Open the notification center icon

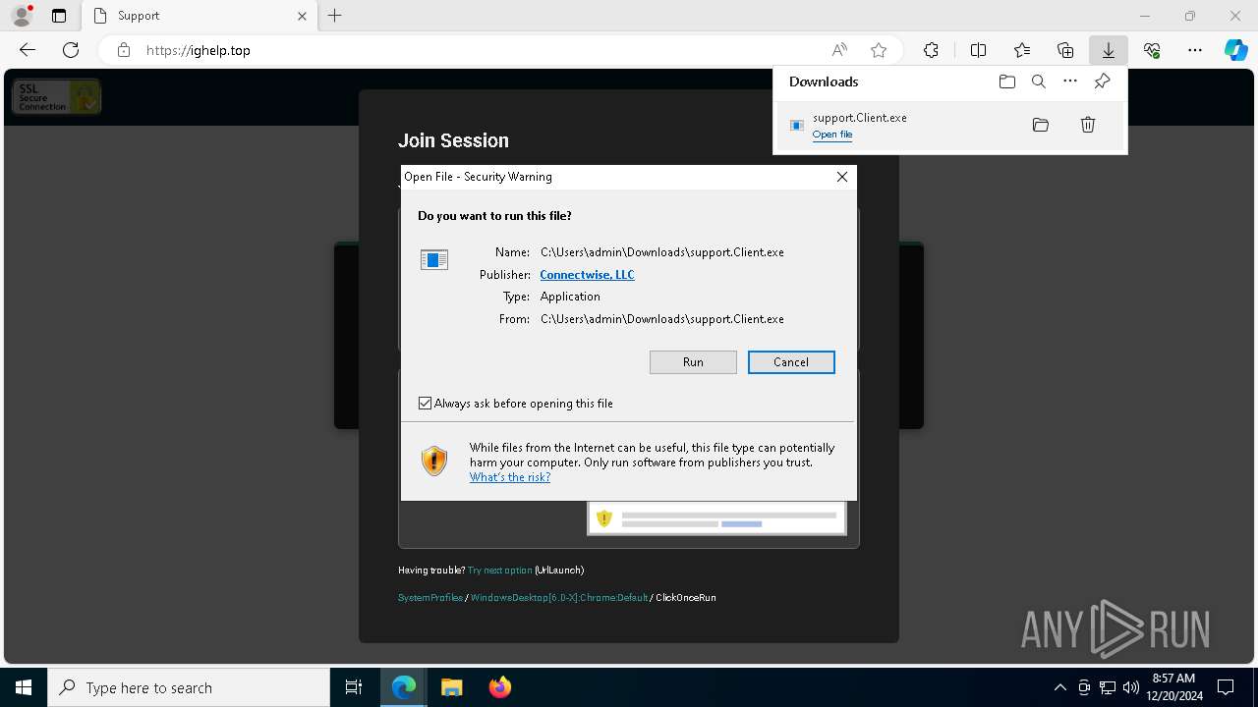coord(1226,687)
